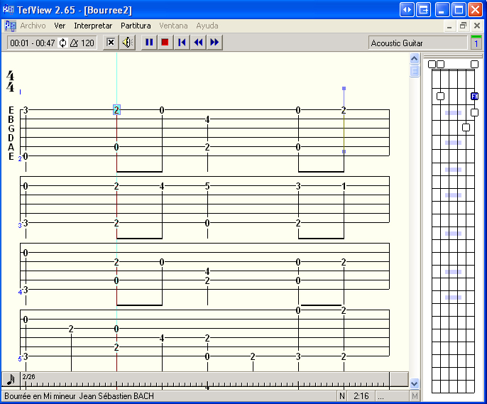Click the note 5 in second tablature row
This screenshot has width=487, height=404.
pyautogui.click(x=207, y=186)
